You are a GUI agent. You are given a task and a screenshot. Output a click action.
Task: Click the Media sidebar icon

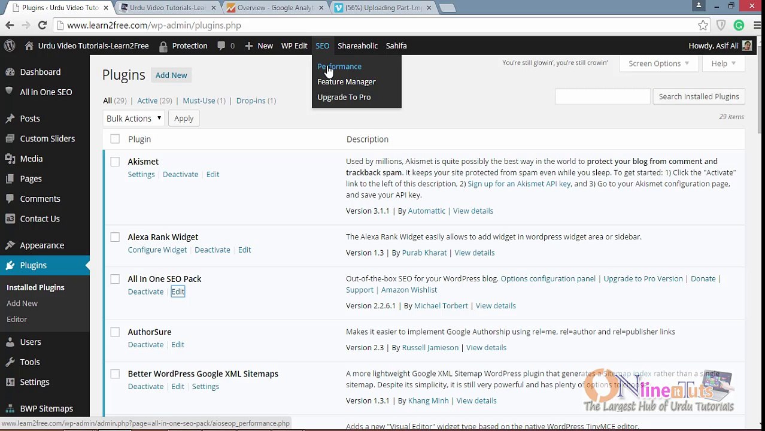(x=10, y=159)
